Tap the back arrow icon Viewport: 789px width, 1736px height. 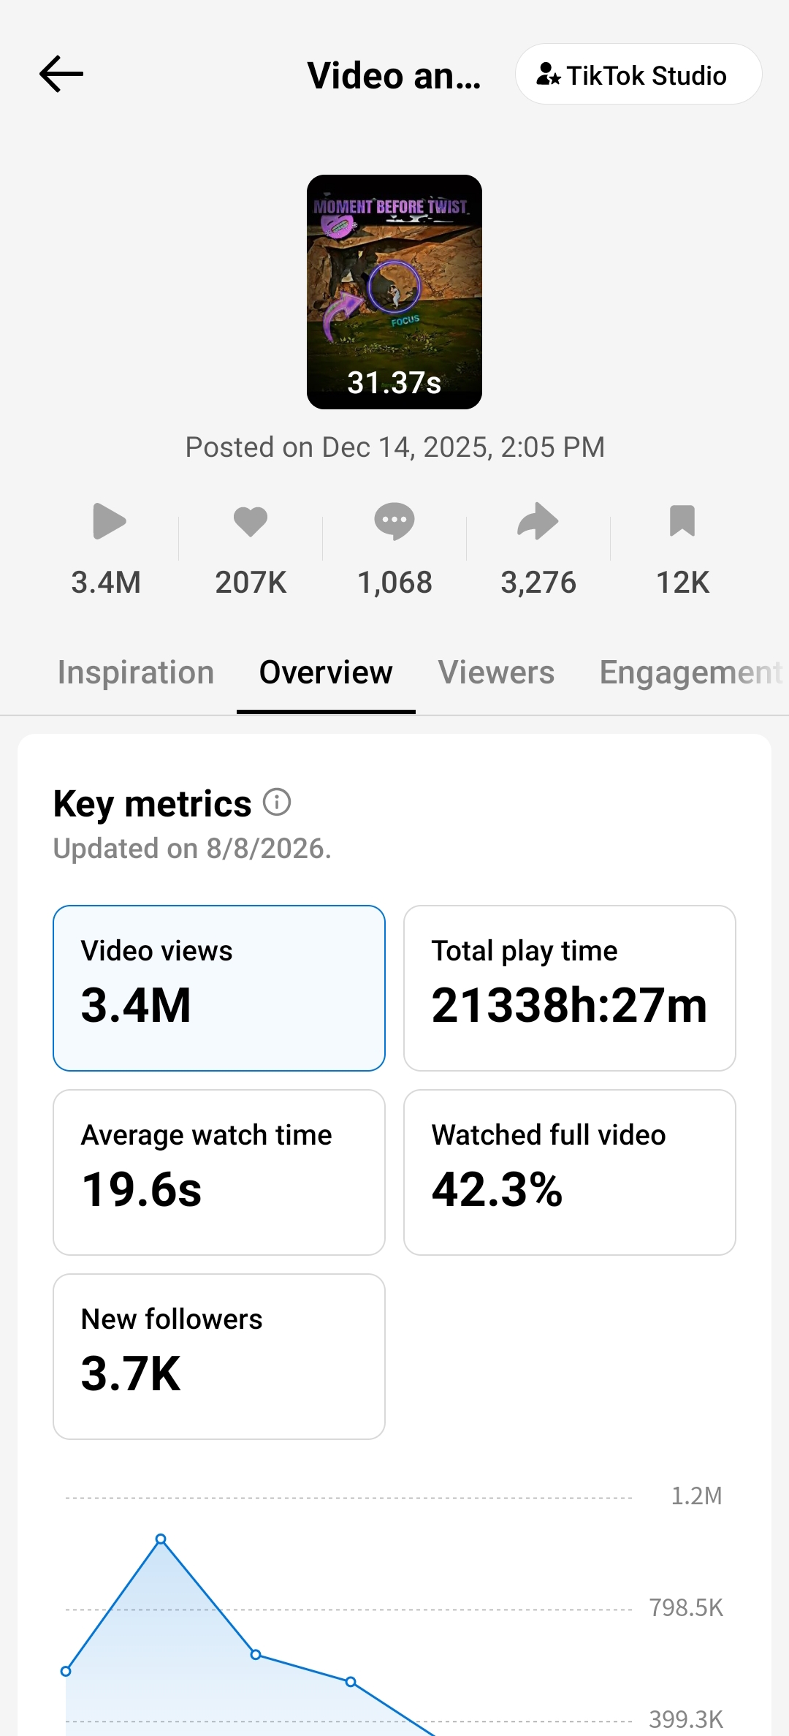[61, 74]
